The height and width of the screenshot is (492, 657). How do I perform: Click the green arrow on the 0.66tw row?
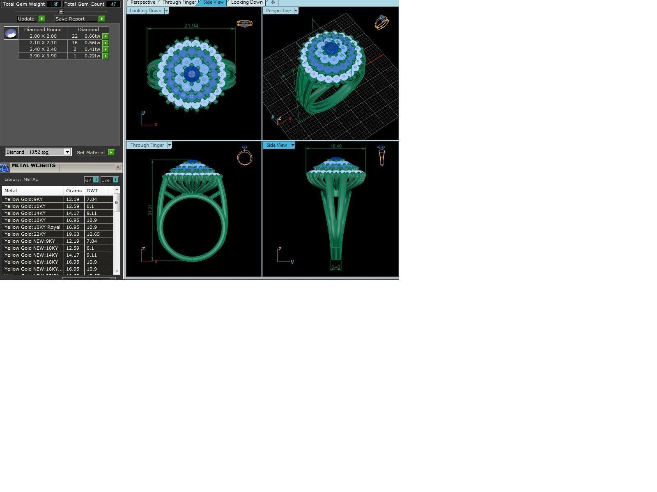(106, 36)
